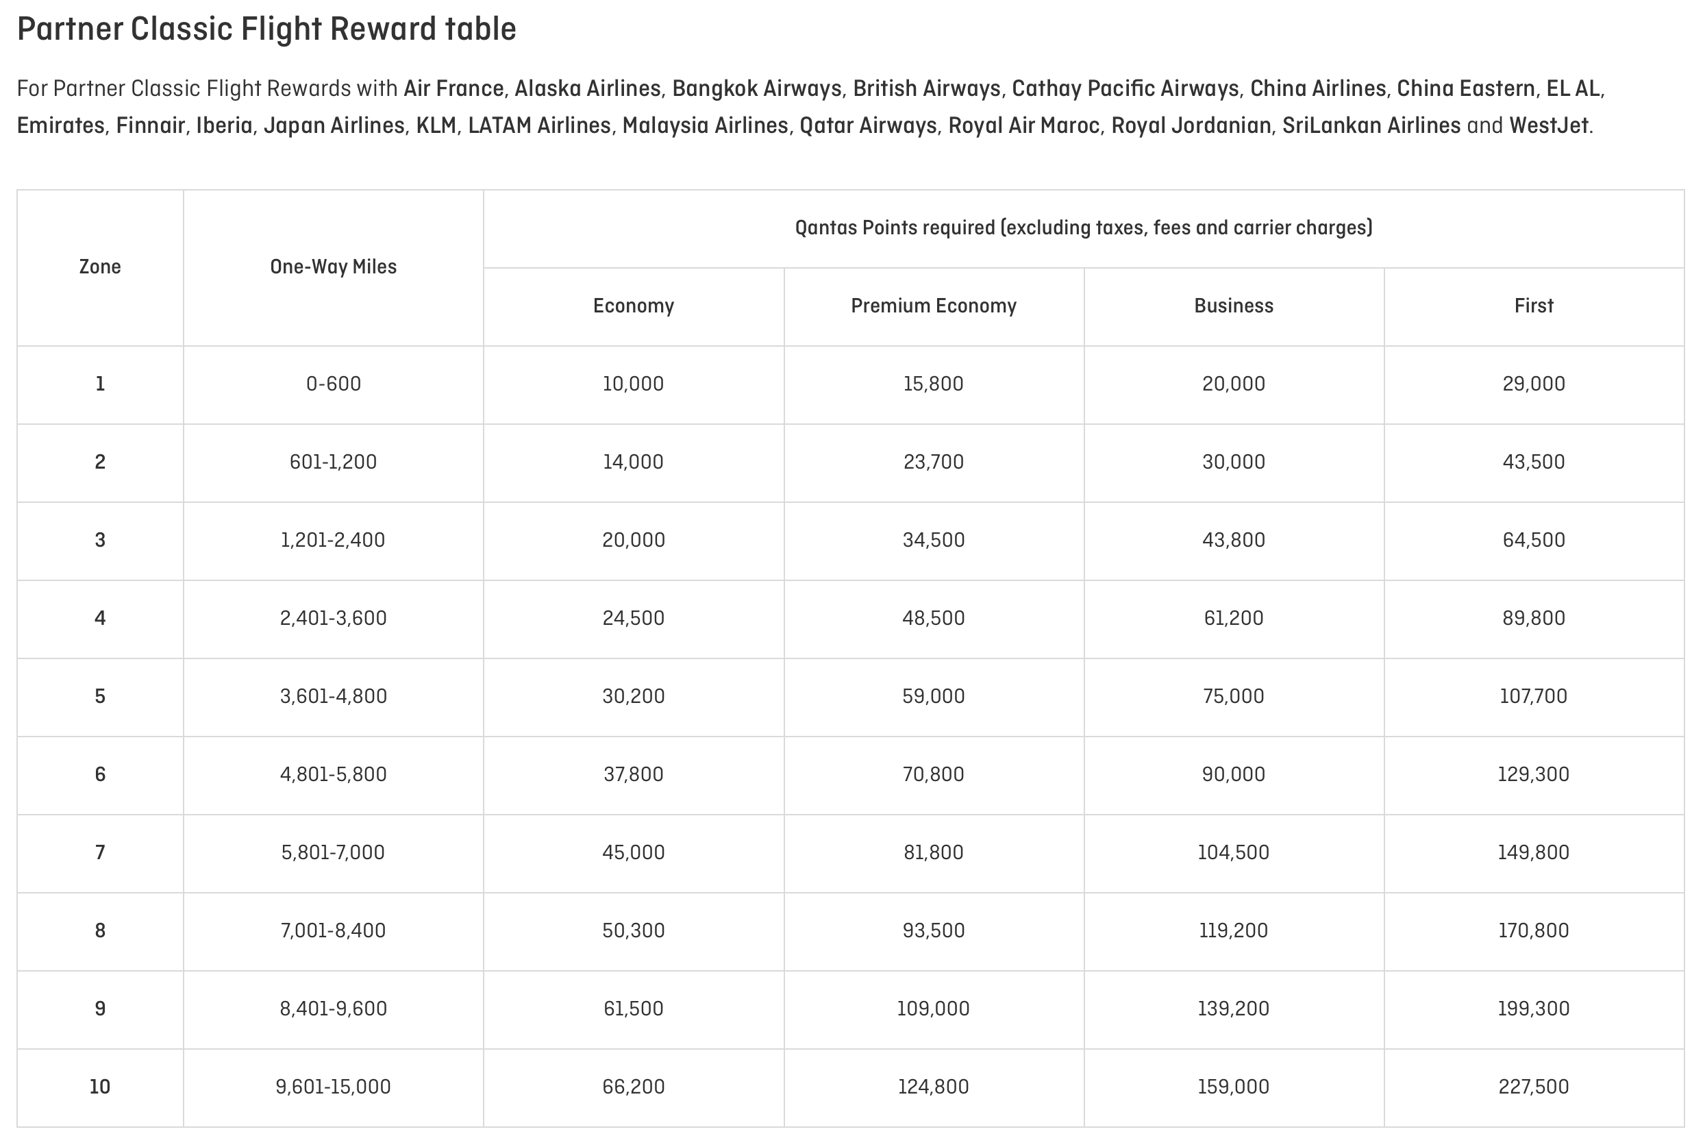The width and height of the screenshot is (1692, 1136).
Task: Click the China Eastern link
Action: click(1465, 88)
